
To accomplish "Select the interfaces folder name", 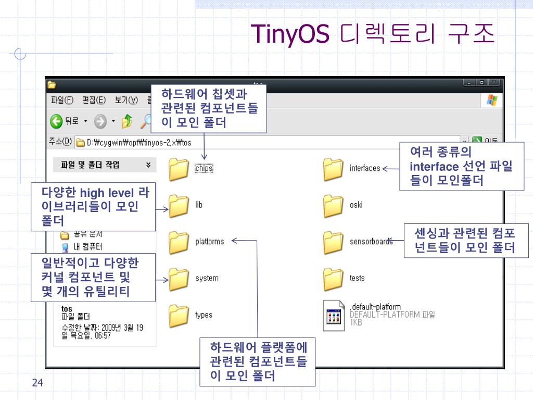I will coord(365,168).
